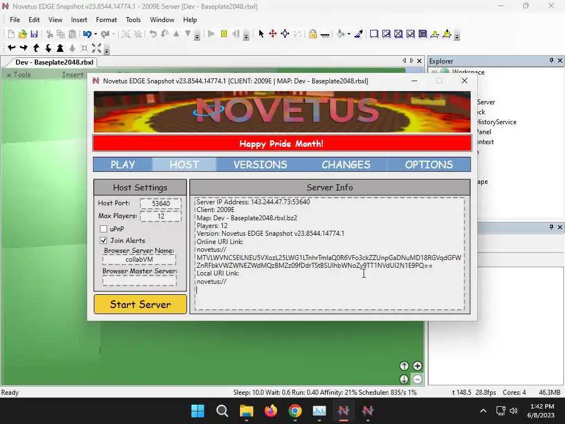
Task: Open the Edit menu
Action: click(34, 20)
